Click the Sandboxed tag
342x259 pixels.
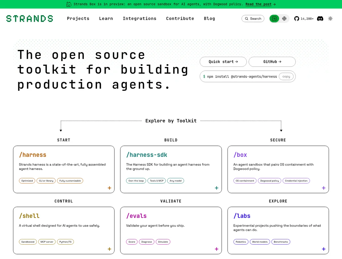(28, 242)
